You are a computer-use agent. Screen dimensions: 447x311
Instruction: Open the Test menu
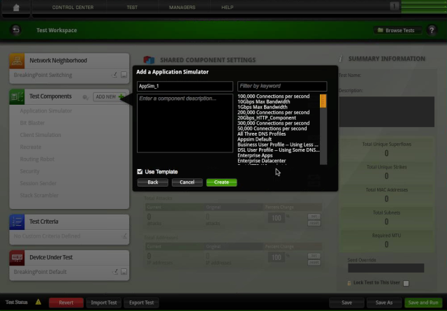[x=132, y=8]
